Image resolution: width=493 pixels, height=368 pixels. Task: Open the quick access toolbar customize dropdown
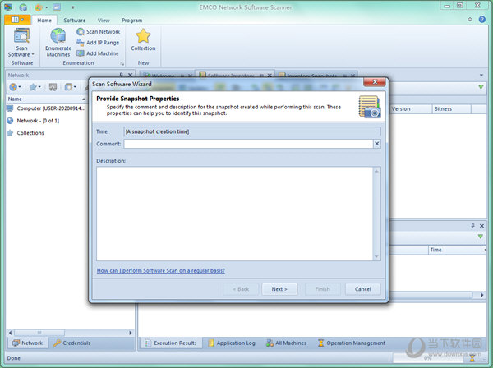click(73, 7)
